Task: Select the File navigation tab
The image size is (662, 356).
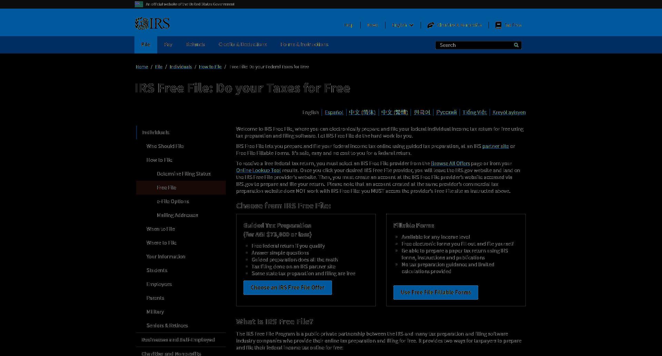Action: [146, 44]
